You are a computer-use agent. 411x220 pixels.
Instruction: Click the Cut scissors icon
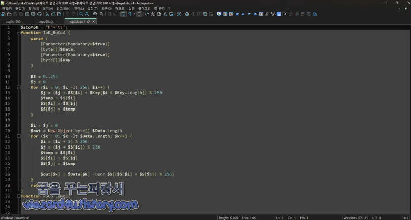[47, 14]
